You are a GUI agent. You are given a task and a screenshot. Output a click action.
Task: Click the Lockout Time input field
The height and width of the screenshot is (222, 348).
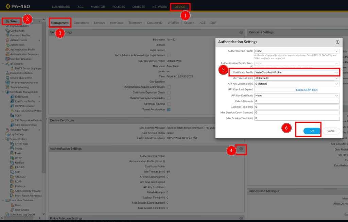point(297,107)
